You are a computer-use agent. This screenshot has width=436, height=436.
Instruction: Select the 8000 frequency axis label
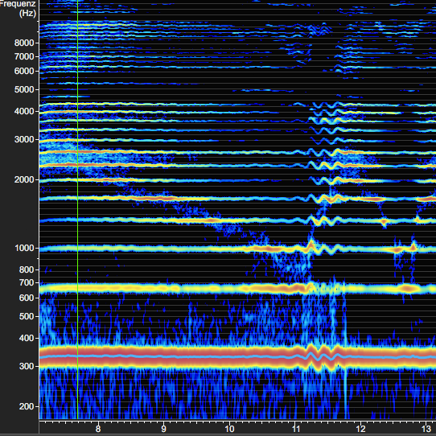click(x=24, y=43)
